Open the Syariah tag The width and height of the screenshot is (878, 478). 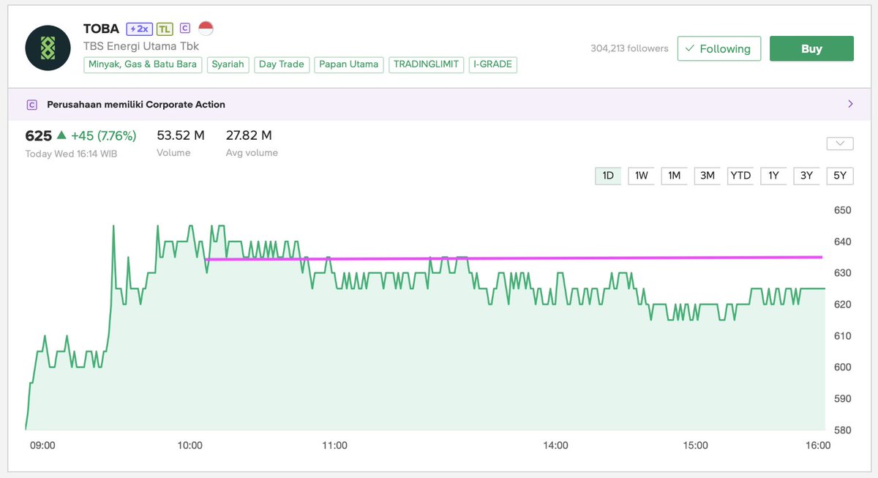(228, 64)
